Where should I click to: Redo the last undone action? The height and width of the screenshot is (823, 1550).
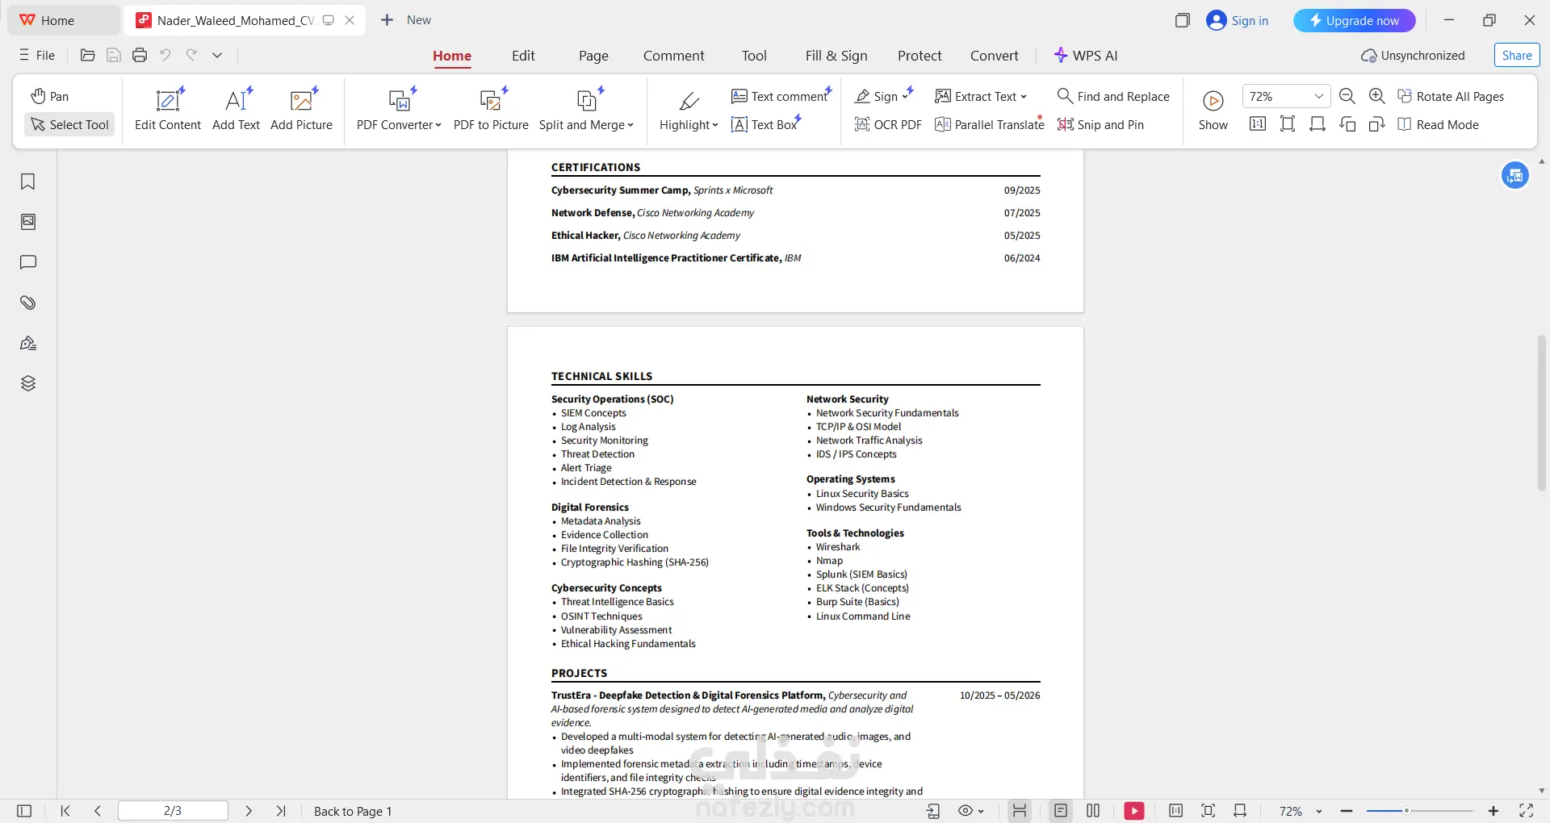tap(191, 55)
